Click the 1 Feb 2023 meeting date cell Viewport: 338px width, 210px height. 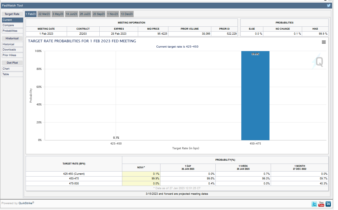click(x=46, y=34)
